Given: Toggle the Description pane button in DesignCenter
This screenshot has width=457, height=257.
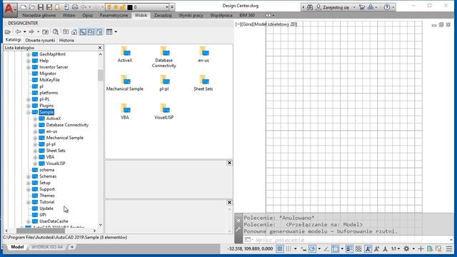Looking at the screenshot, I should click(x=100, y=31).
